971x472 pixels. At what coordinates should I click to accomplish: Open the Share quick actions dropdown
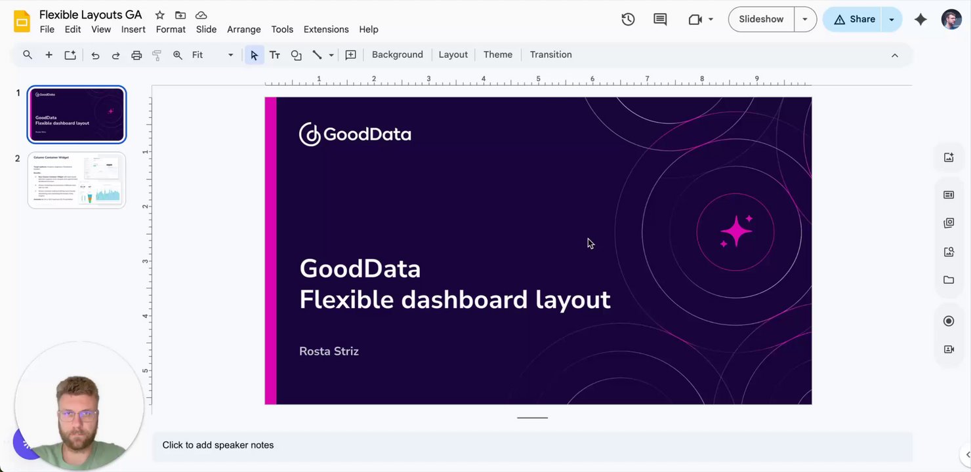892,20
